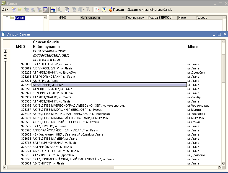Toggle the hierarchical view icon
Image resolution: width=228 pixels, height=173 pixels.
click(53, 10)
